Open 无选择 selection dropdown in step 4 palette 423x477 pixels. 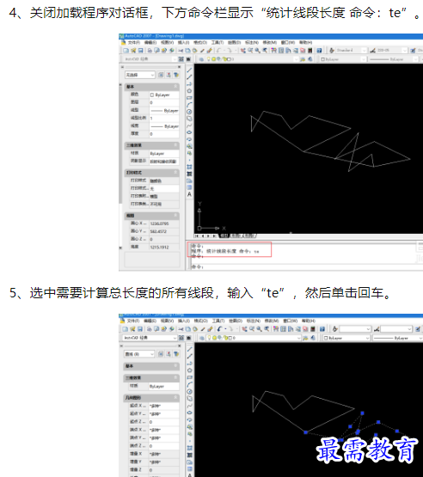tap(140, 75)
